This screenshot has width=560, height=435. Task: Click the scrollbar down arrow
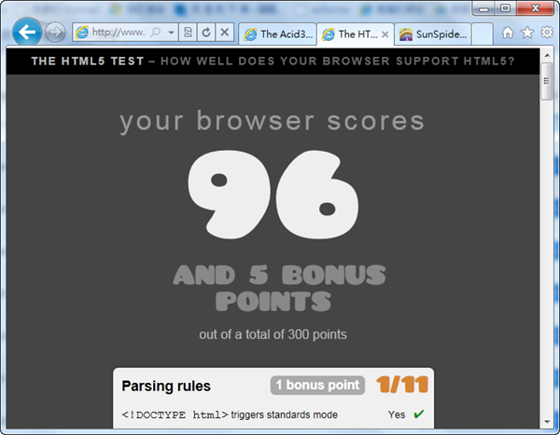(x=547, y=422)
